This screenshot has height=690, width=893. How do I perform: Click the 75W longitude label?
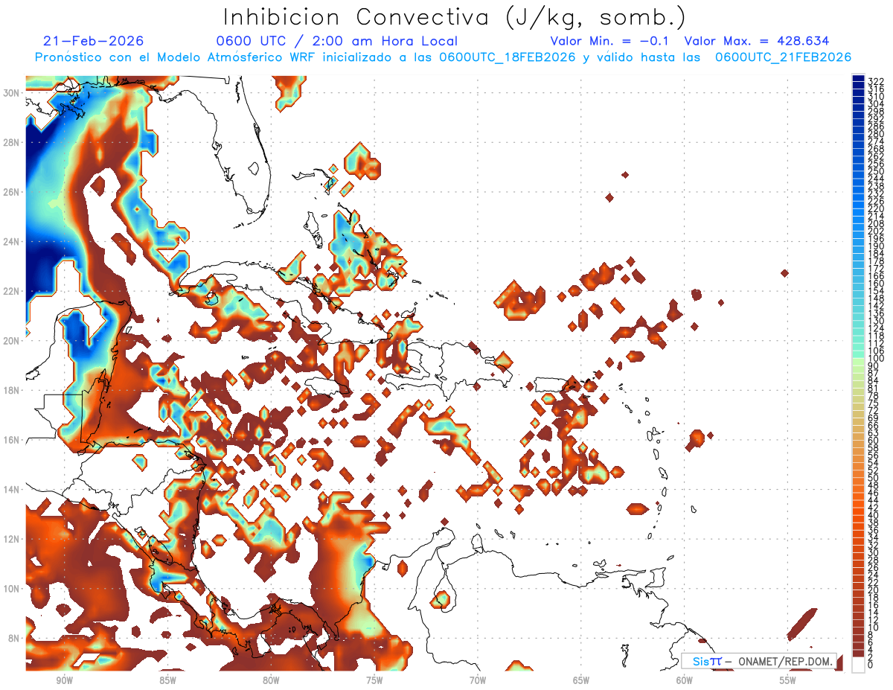tap(374, 680)
